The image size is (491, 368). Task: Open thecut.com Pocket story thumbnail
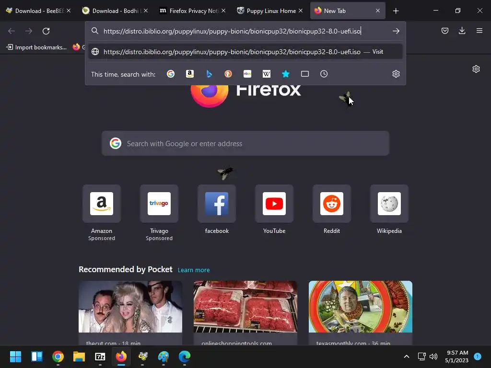point(130,306)
